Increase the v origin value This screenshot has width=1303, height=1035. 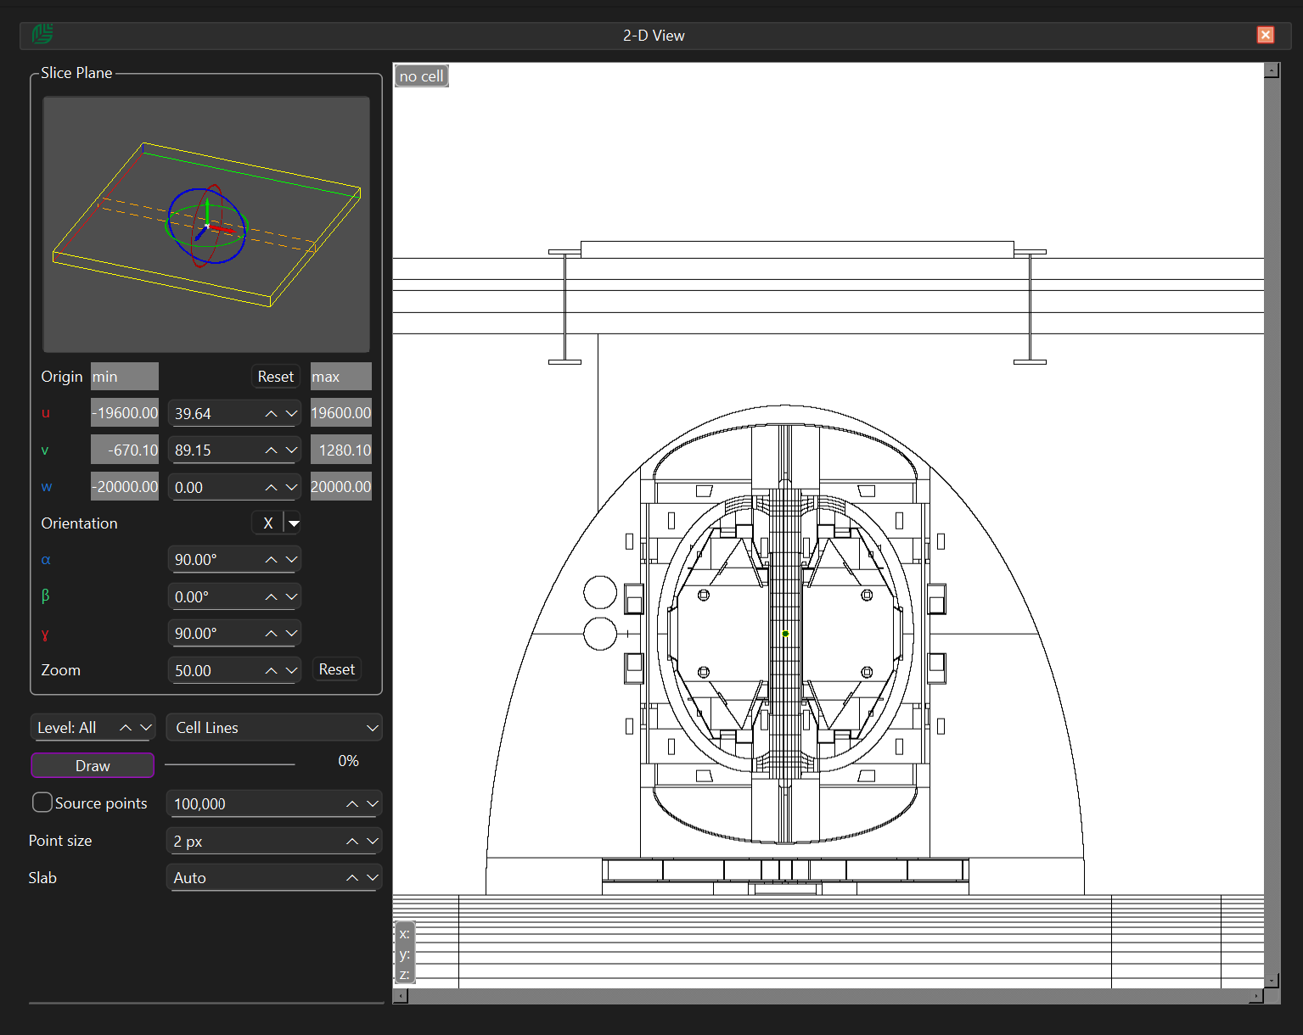(271, 450)
